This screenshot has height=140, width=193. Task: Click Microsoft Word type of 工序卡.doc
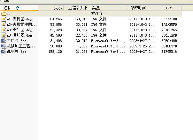[x=108, y=41]
